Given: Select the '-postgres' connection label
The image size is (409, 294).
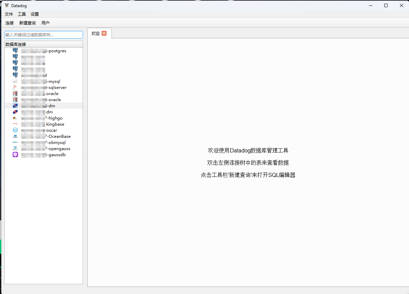Looking at the screenshot, I should (x=44, y=51).
